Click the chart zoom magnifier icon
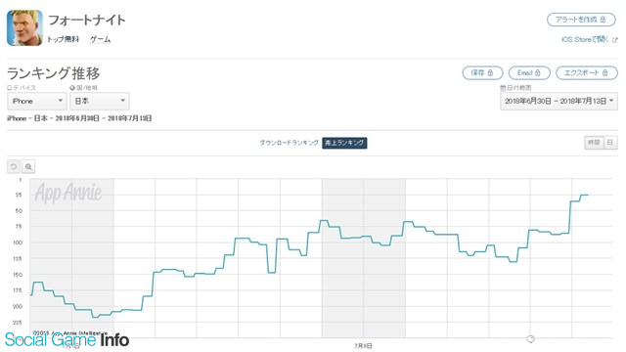 [x=28, y=166]
